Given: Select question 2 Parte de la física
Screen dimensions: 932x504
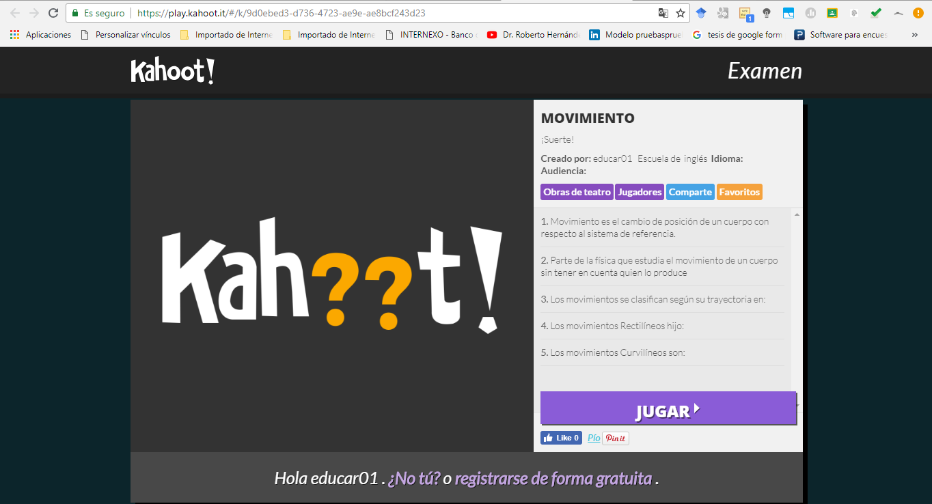Looking at the screenshot, I should click(x=662, y=266).
